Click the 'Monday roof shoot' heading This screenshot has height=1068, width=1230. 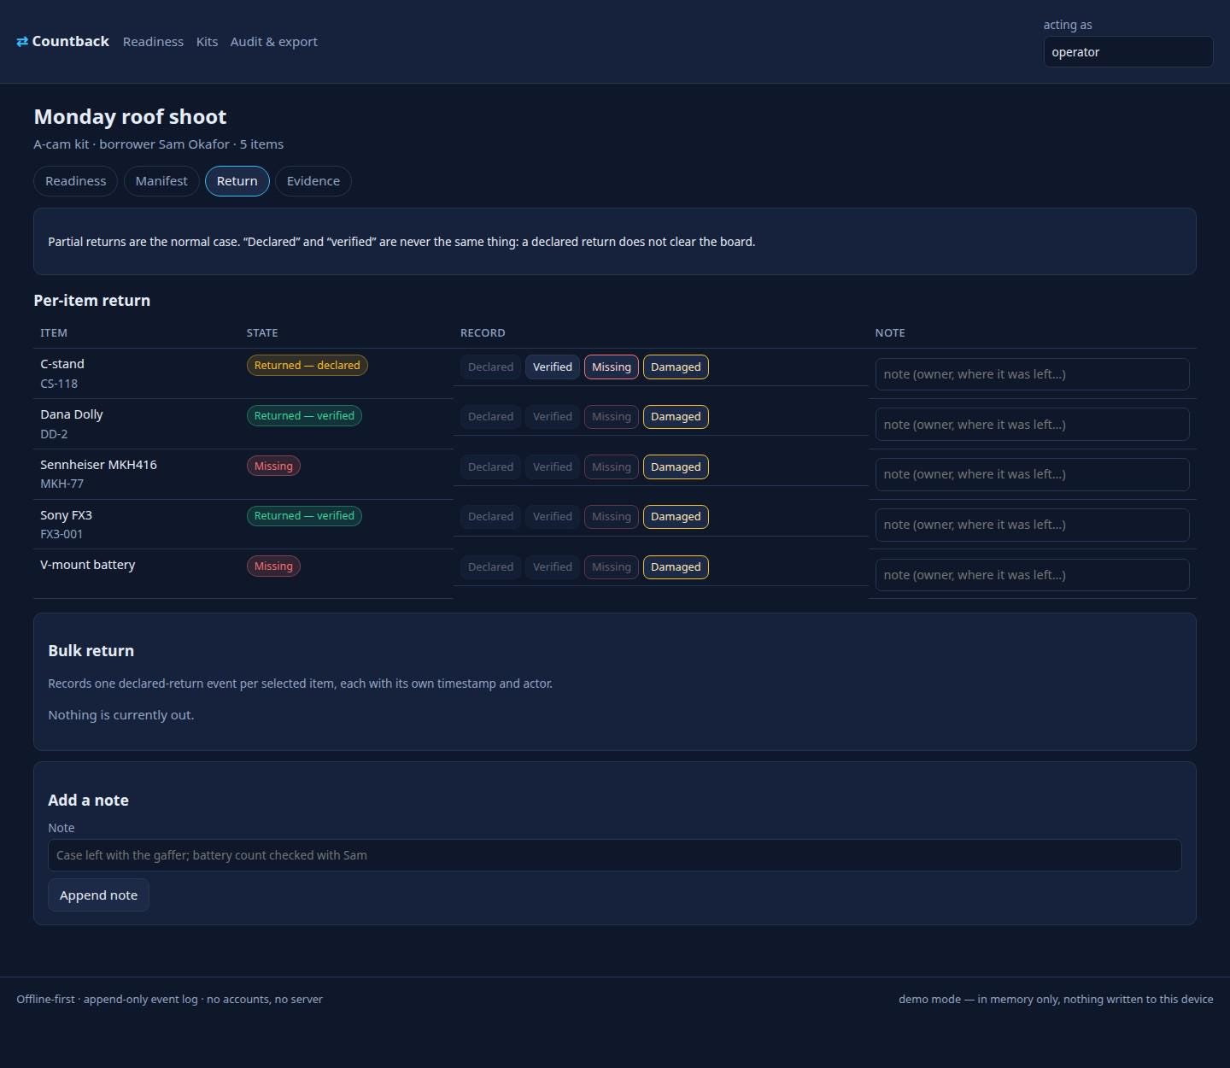(130, 117)
